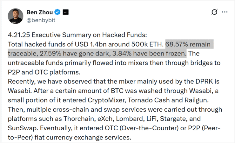Click the Ben Zhou display name
Viewport: 235px width, 143px height.
coord(40,12)
